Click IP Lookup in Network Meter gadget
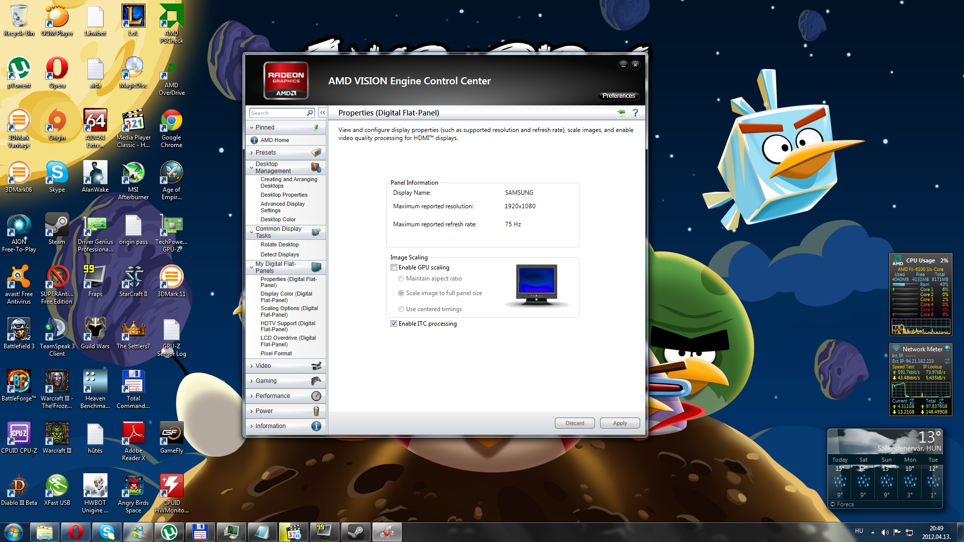This screenshot has height=542, width=964. 932,367
